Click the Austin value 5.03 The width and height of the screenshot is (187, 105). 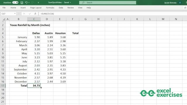click(x=47, y=53)
